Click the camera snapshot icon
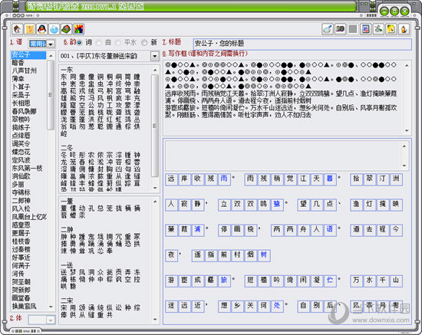This screenshot has height=335, width=422. point(340,29)
